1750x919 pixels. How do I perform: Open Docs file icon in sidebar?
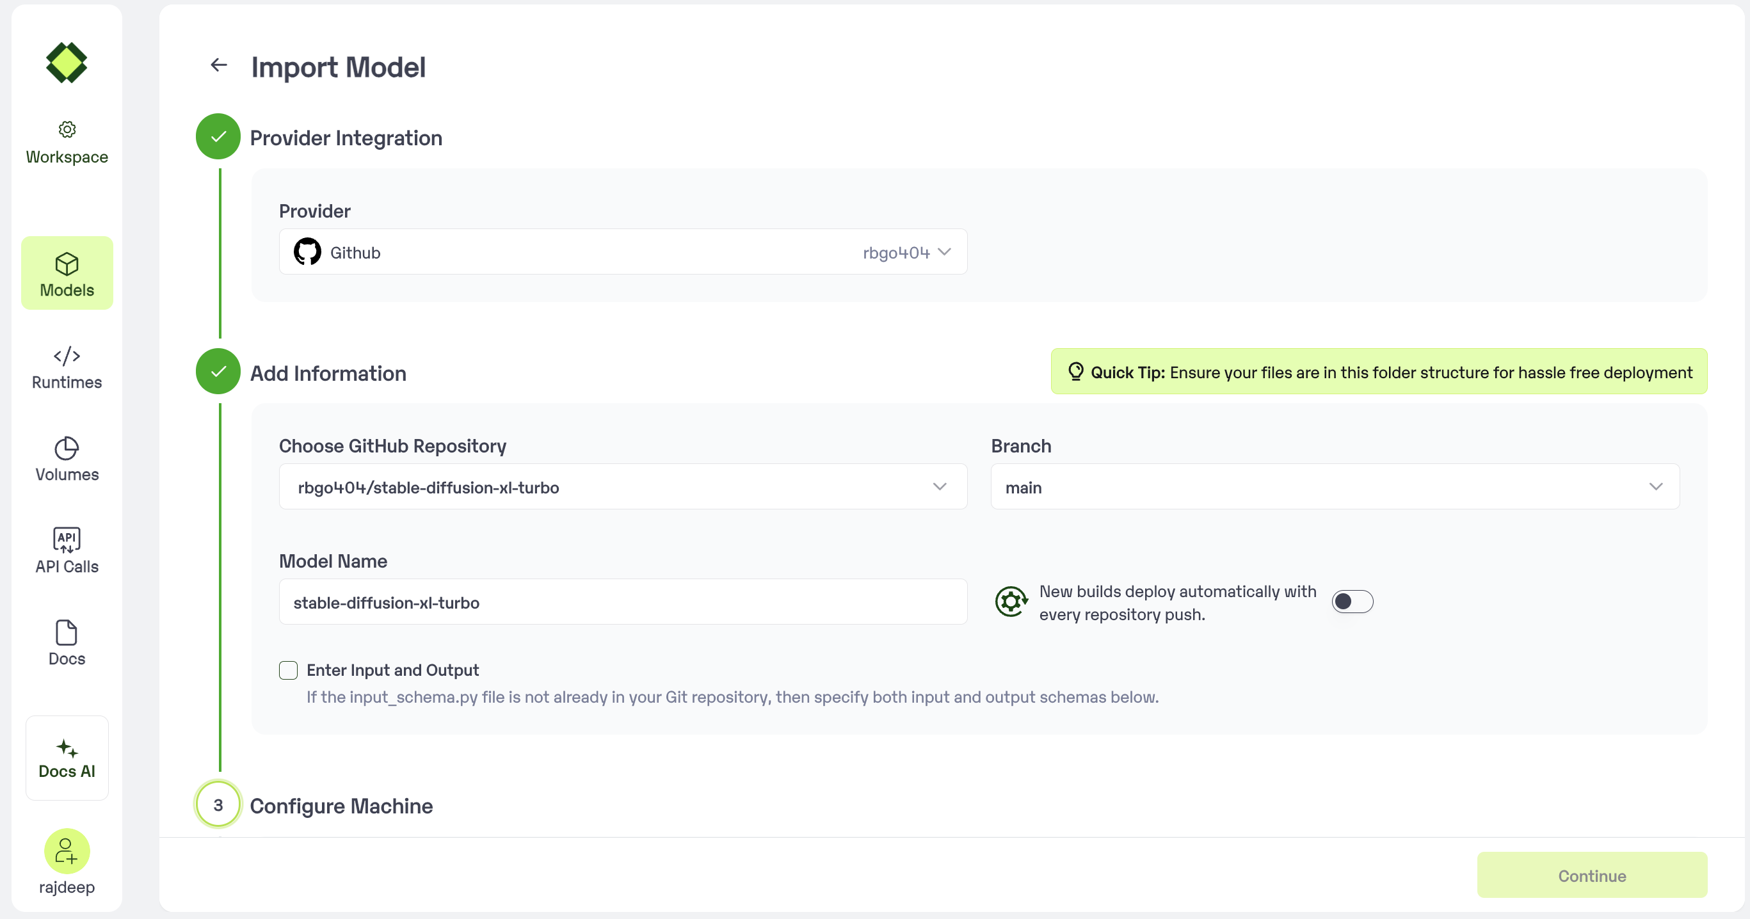tap(67, 632)
